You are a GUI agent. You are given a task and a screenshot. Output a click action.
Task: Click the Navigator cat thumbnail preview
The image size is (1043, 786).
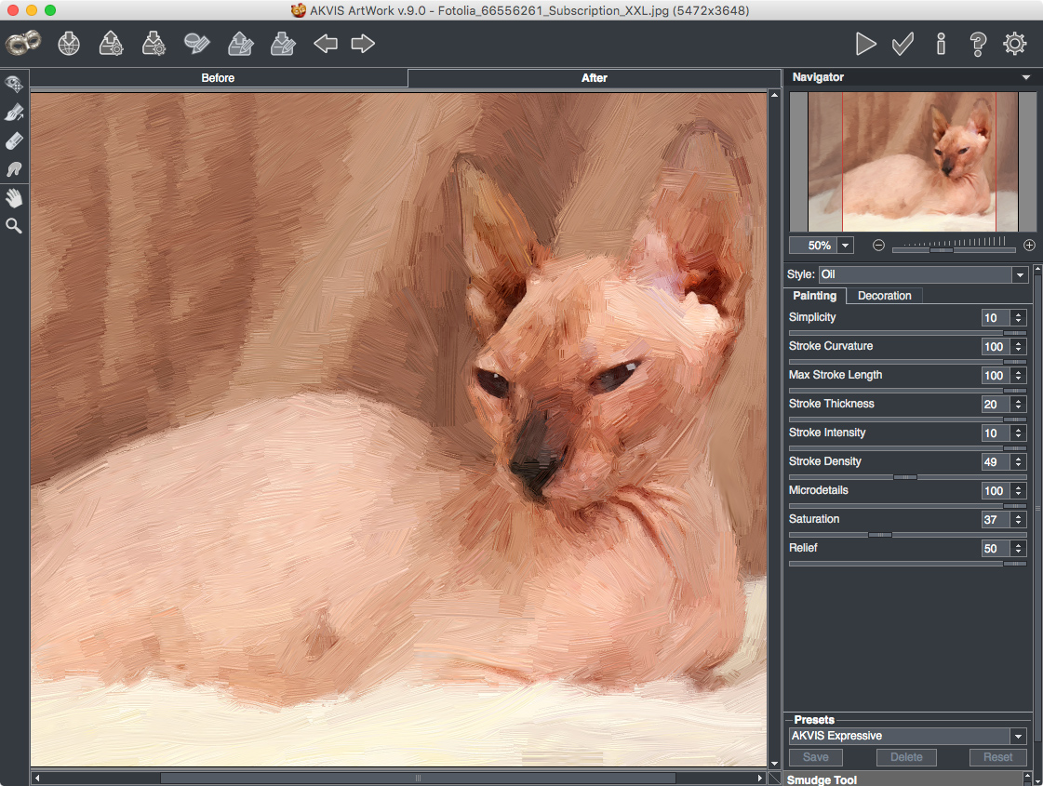[912, 162]
